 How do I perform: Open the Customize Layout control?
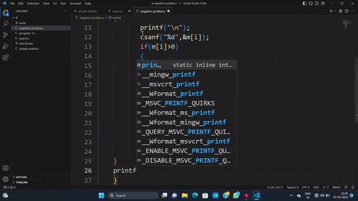click(x=323, y=3)
